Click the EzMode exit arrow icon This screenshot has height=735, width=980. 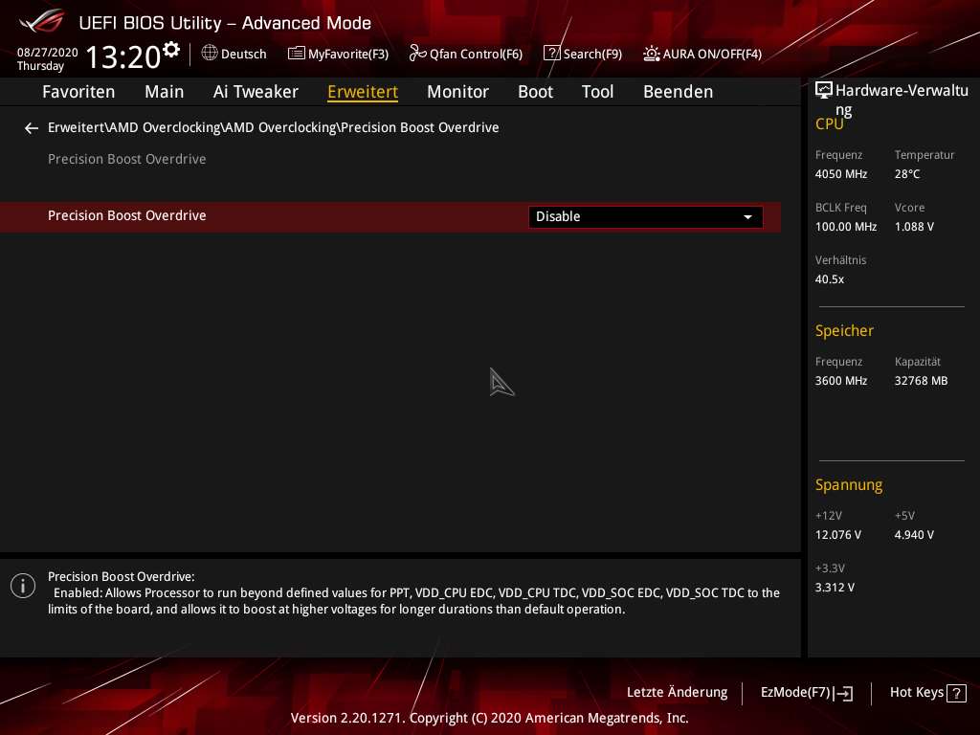click(x=843, y=693)
